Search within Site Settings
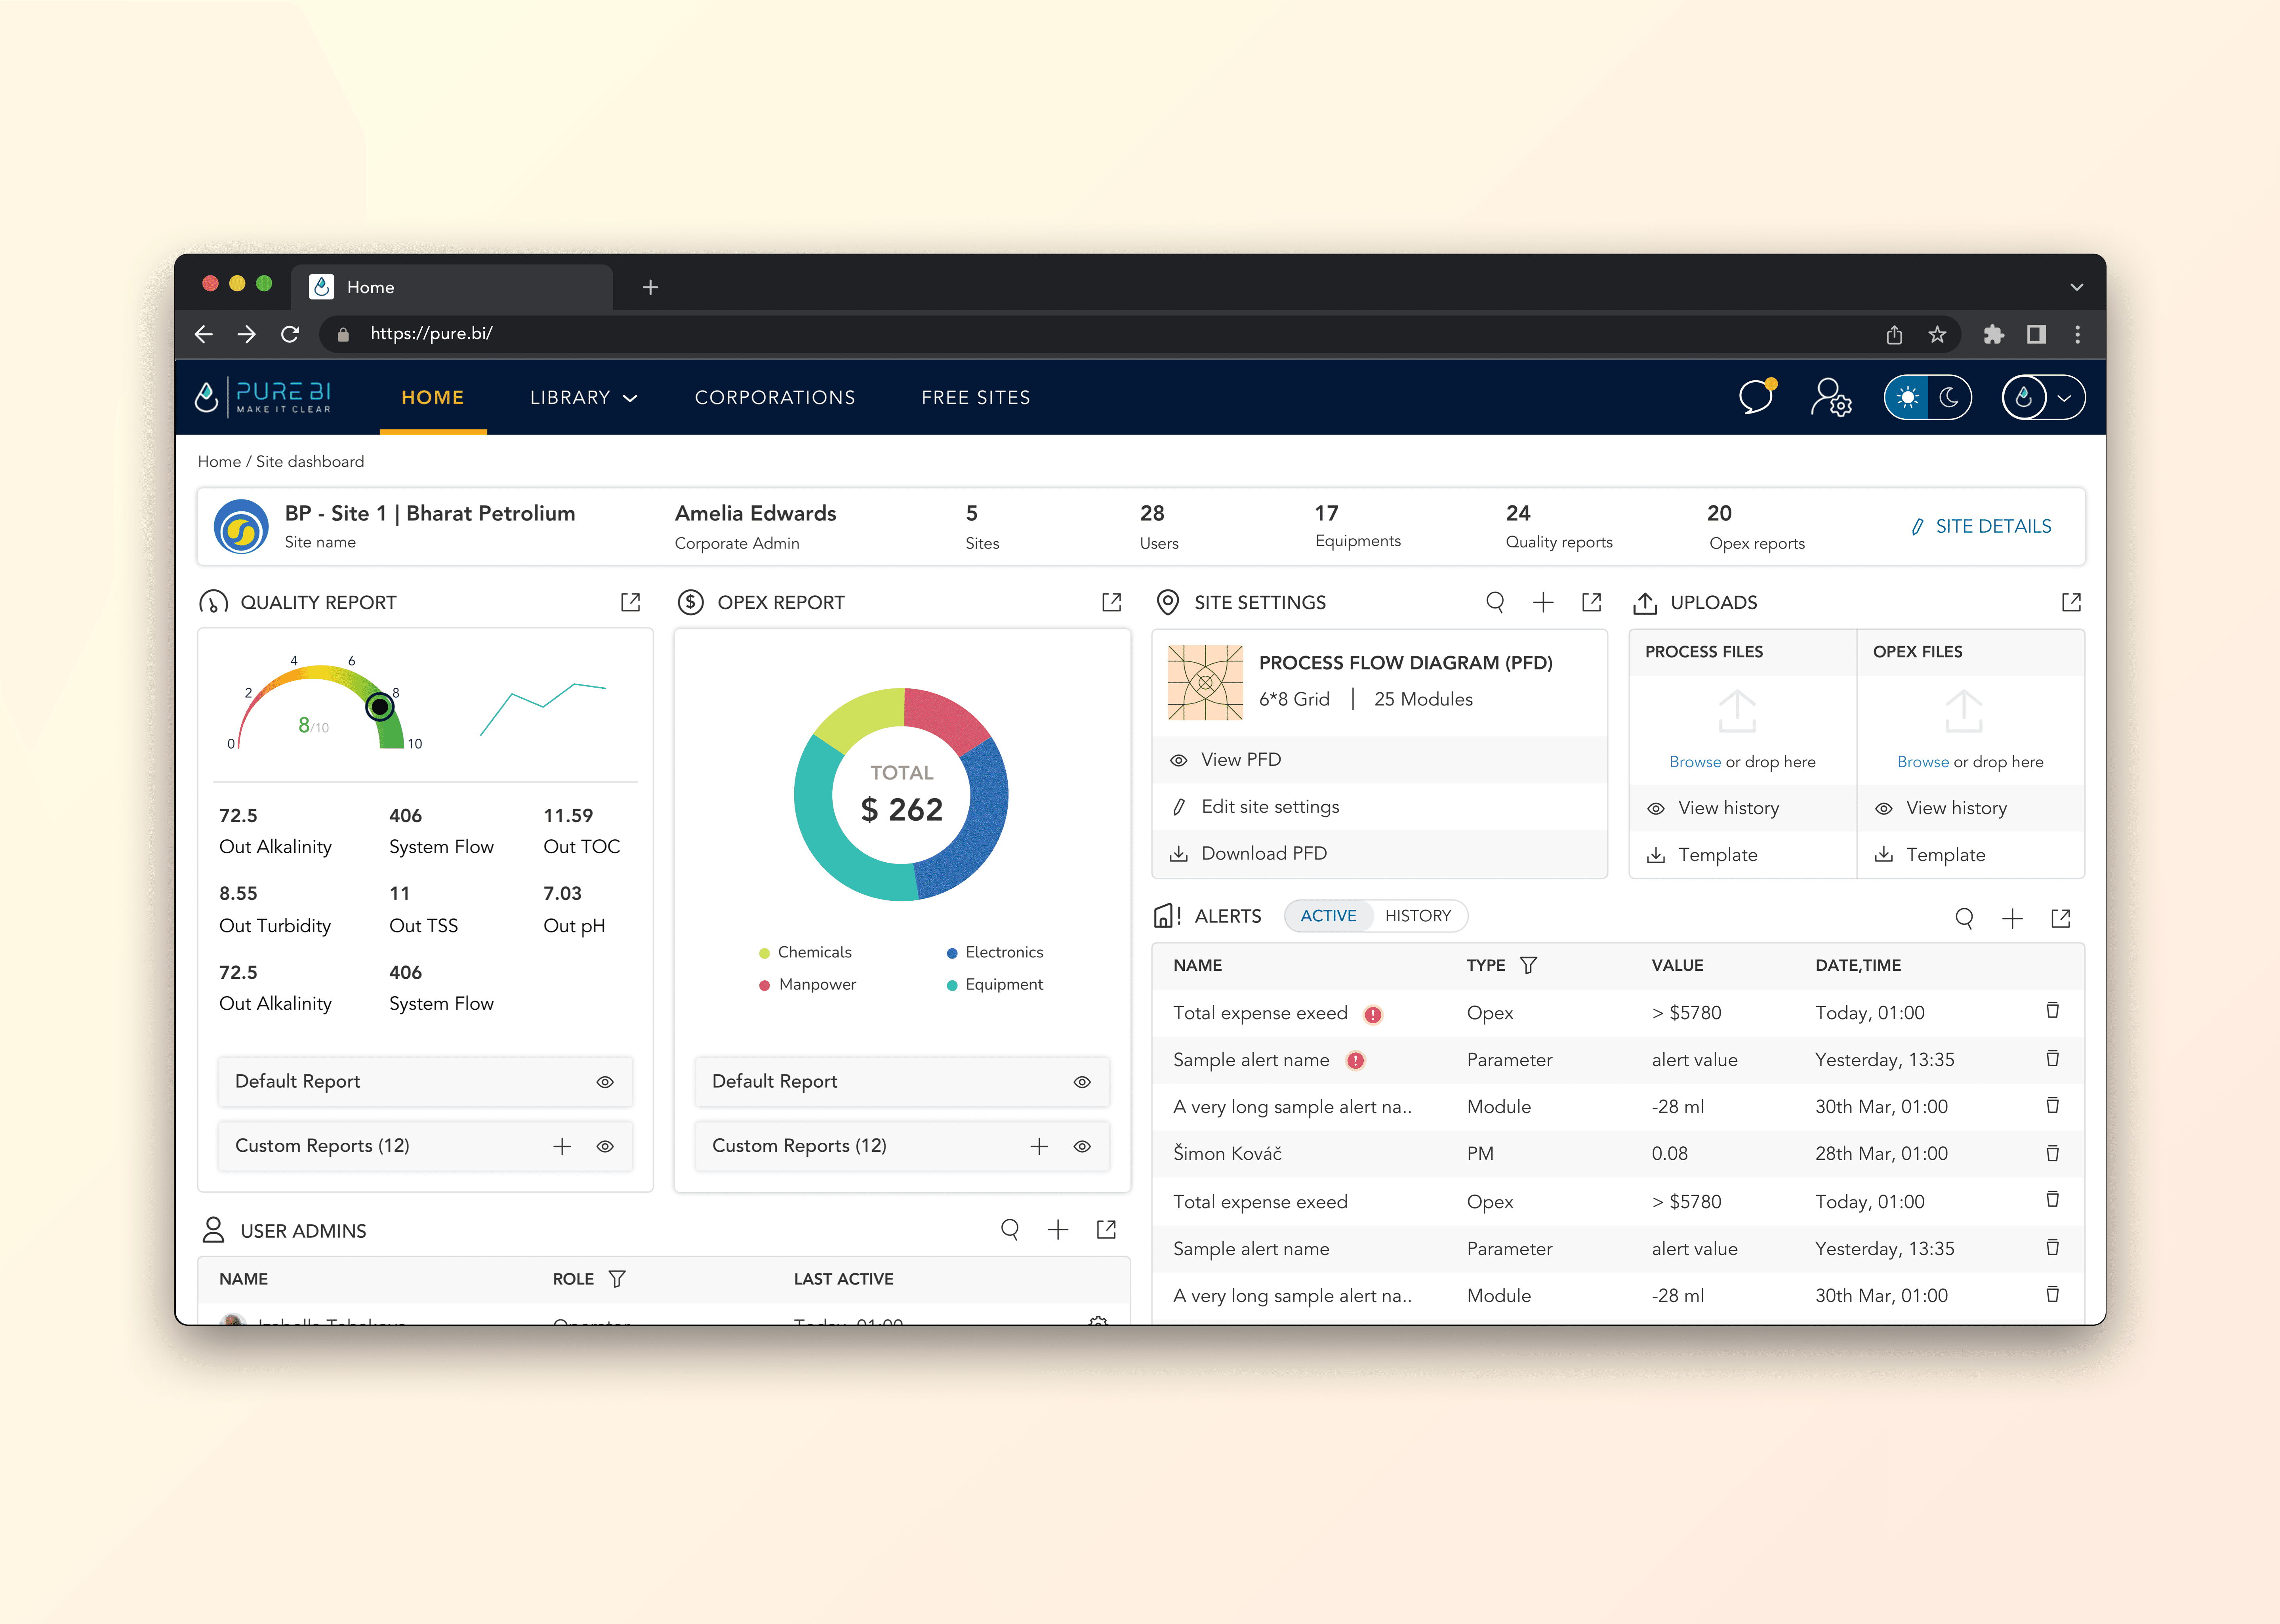Image resolution: width=2280 pixels, height=1624 pixels. click(1495, 602)
